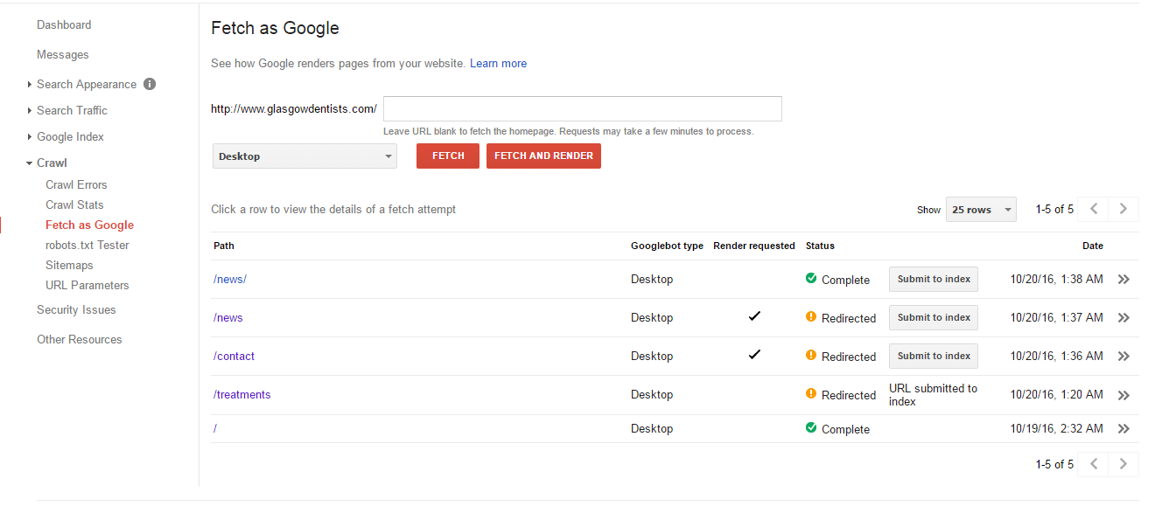Open Crawl Errors in sidebar
Image resolution: width=1169 pixels, height=506 pixels.
(76, 184)
